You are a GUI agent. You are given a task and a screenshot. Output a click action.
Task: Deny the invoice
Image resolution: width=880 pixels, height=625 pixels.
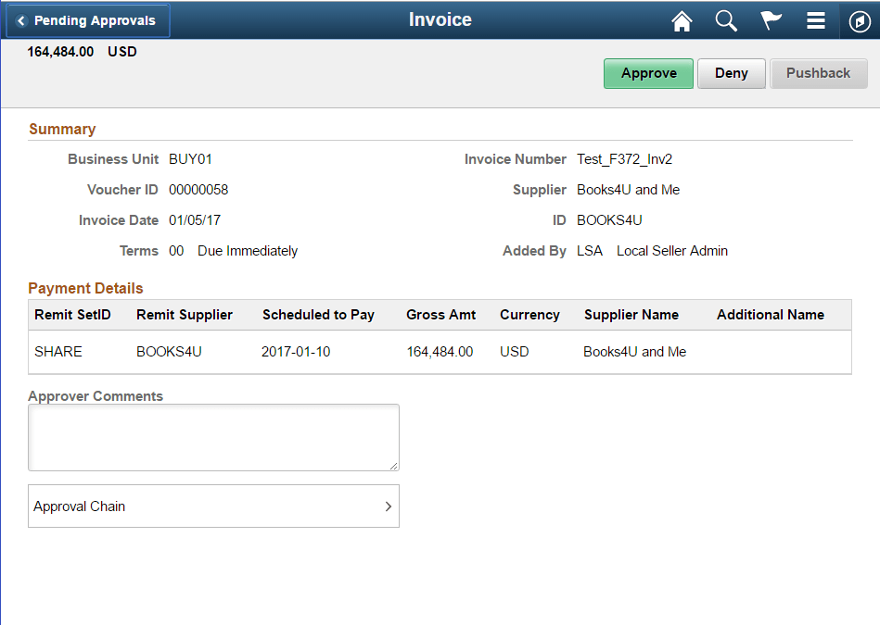[730, 73]
